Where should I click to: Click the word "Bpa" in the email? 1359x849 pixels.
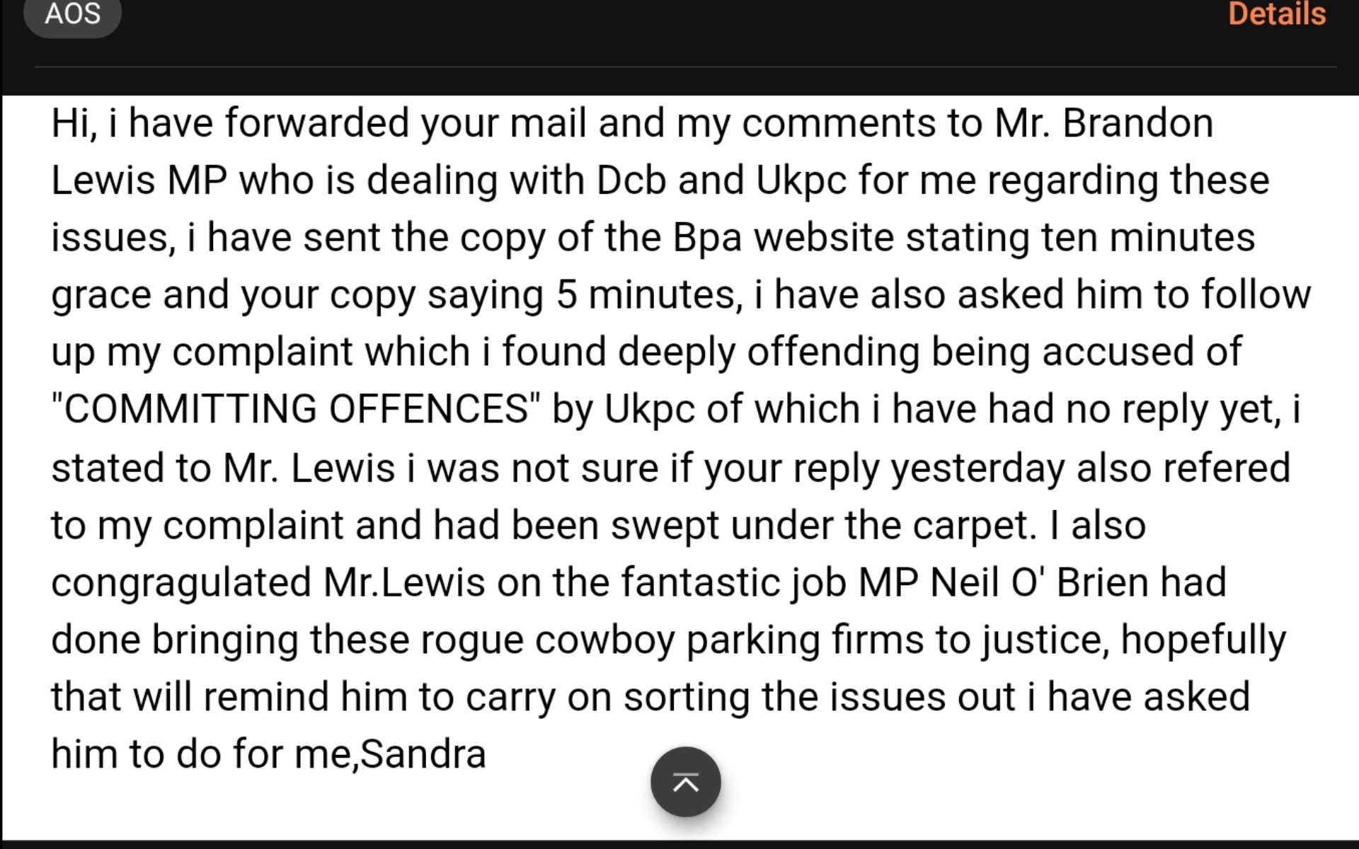(706, 238)
